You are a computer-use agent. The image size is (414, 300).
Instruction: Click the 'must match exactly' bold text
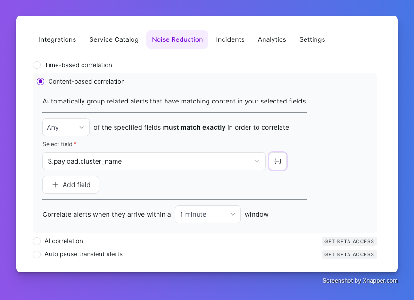pyautogui.click(x=194, y=127)
